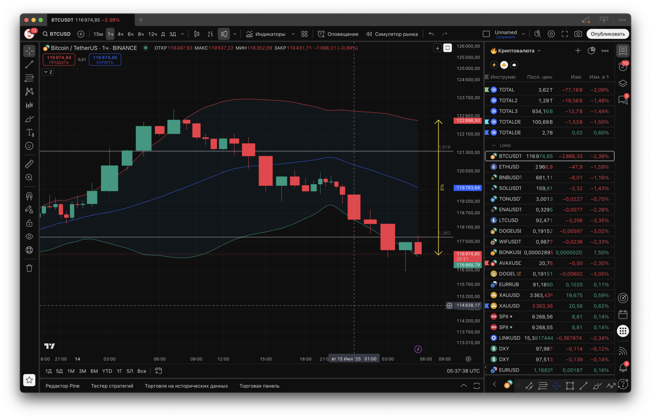Select the crosshair cursor tool in the left toolbar
651x419 pixels.
[29, 51]
